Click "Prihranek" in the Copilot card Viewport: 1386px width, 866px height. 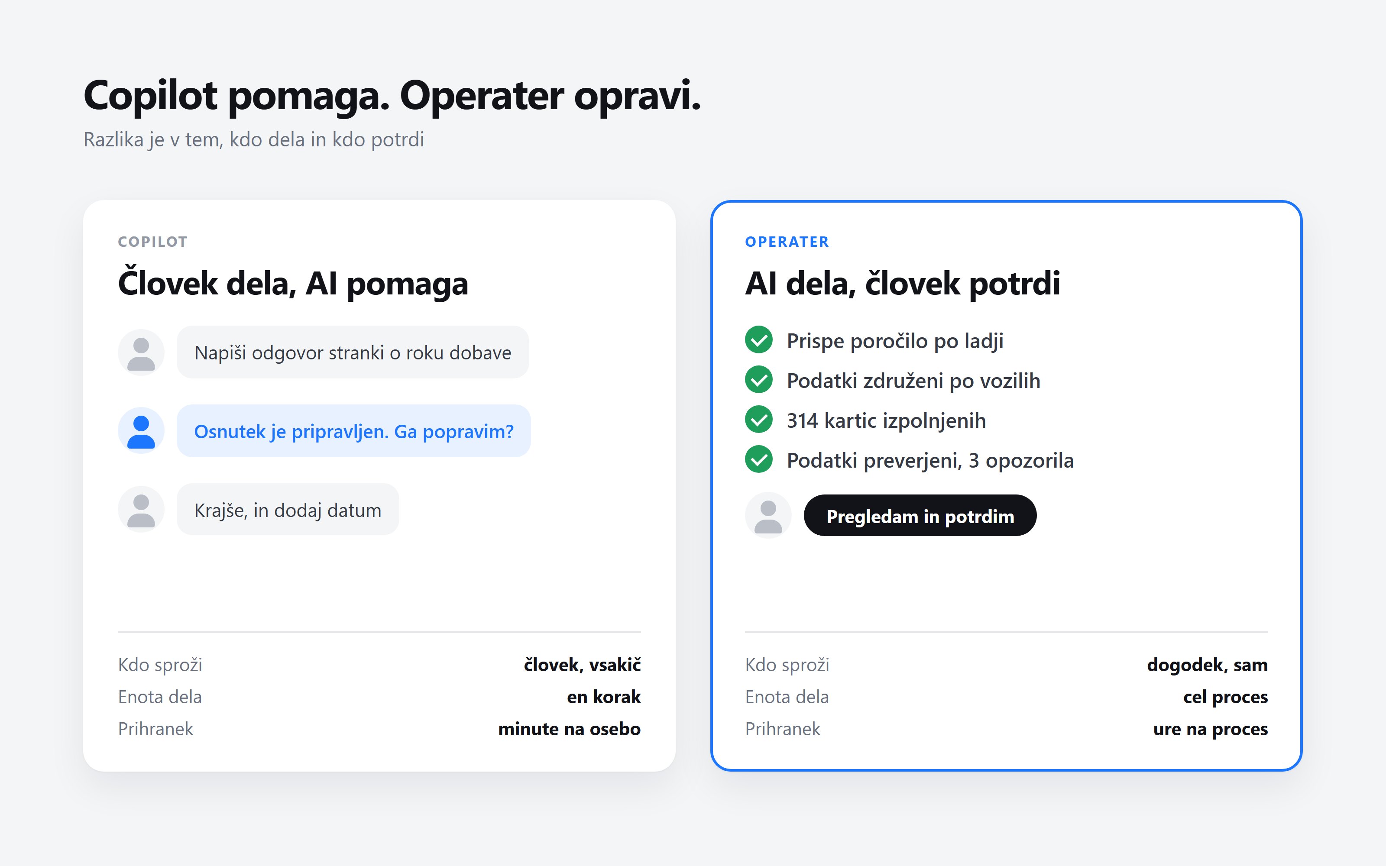[x=156, y=729]
